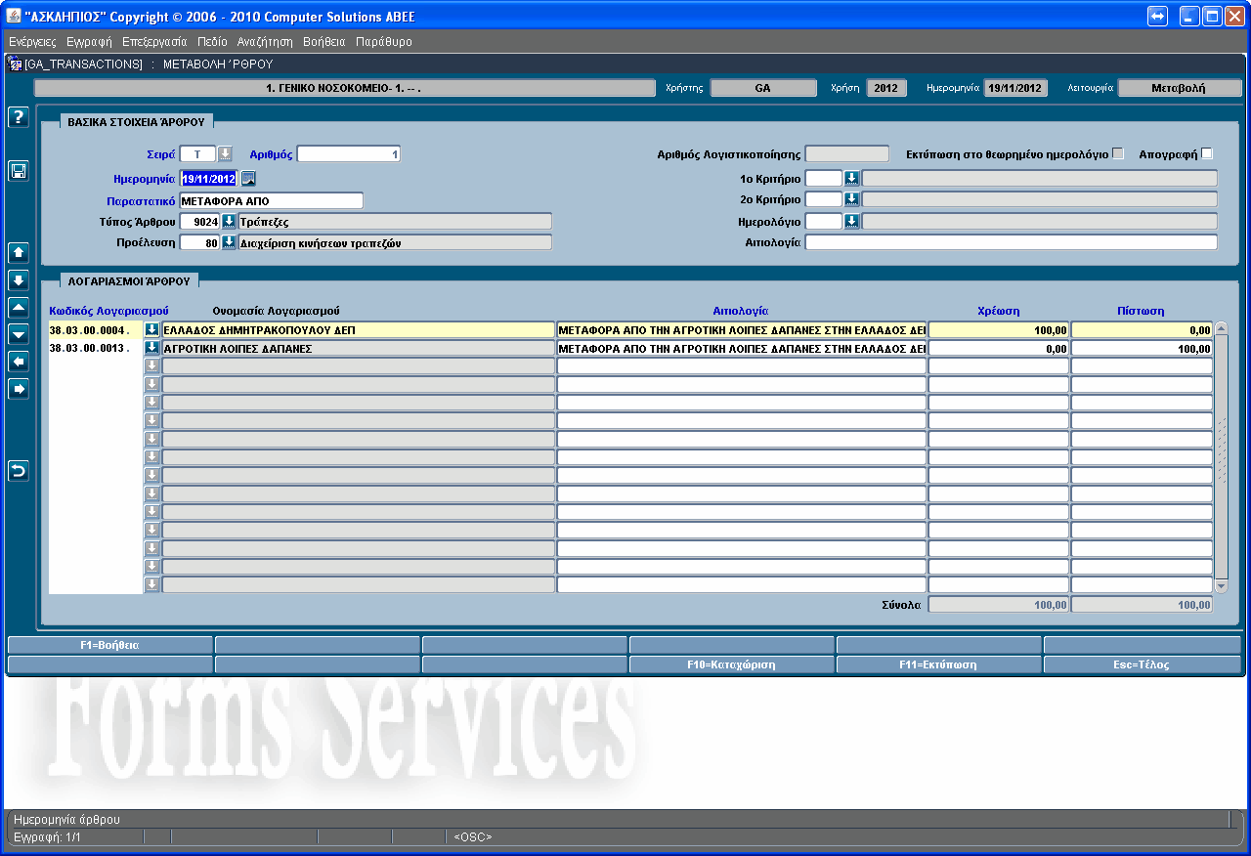Click the solid down arrow sidebar icon
This screenshot has width=1251, height=856.
pyautogui.click(x=18, y=280)
